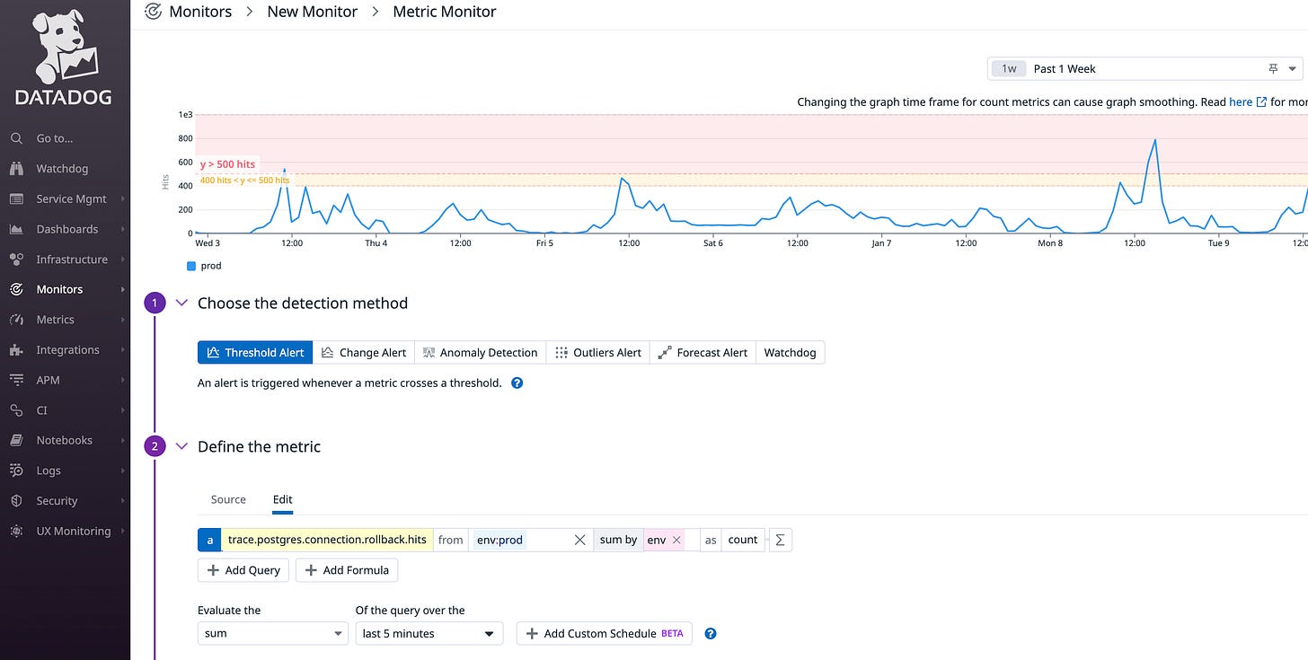Click the Logs sidebar icon
Viewport: 1308px width, 660px height.
[x=16, y=471]
